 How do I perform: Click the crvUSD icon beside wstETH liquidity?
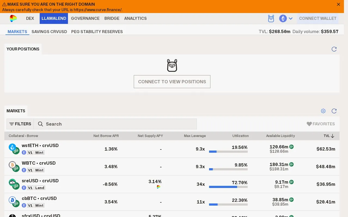coord(291,147)
